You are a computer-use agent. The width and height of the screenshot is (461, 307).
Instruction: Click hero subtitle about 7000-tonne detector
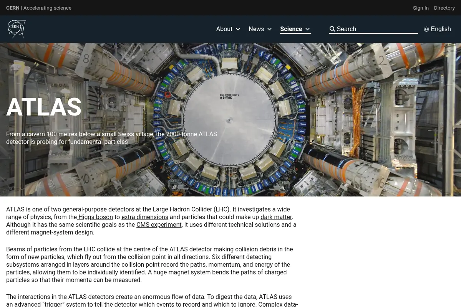point(111,138)
